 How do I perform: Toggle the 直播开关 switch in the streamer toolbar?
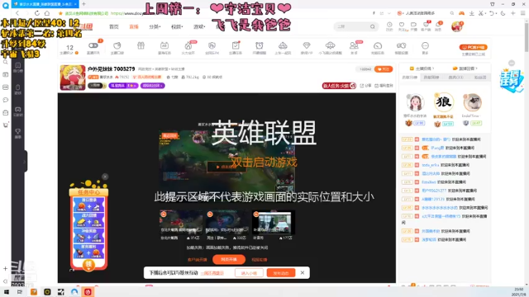tap(93, 45)
